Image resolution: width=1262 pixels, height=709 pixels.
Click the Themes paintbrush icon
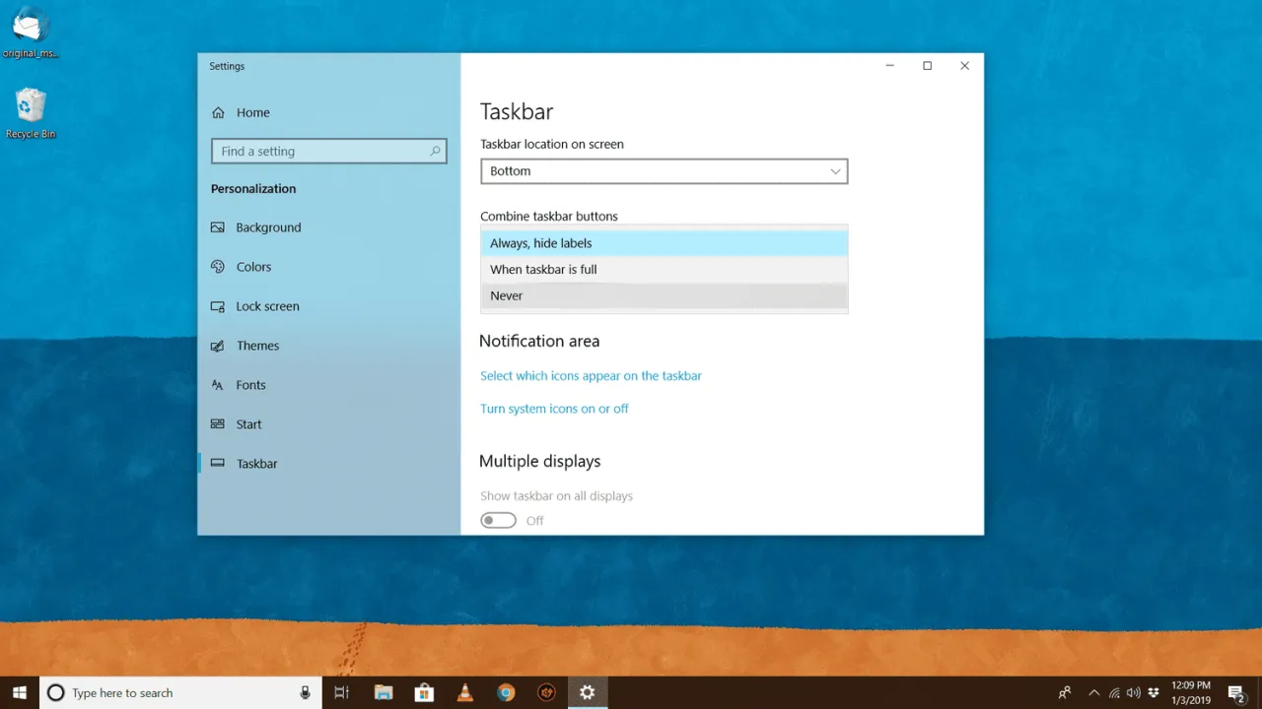217,345
